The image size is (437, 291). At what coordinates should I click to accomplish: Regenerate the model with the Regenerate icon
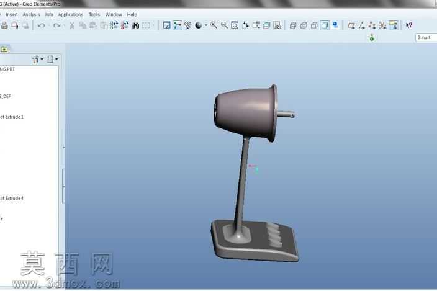click(114, 25)
